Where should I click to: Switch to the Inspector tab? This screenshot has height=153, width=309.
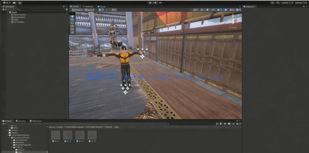click(x=249, y=6)
